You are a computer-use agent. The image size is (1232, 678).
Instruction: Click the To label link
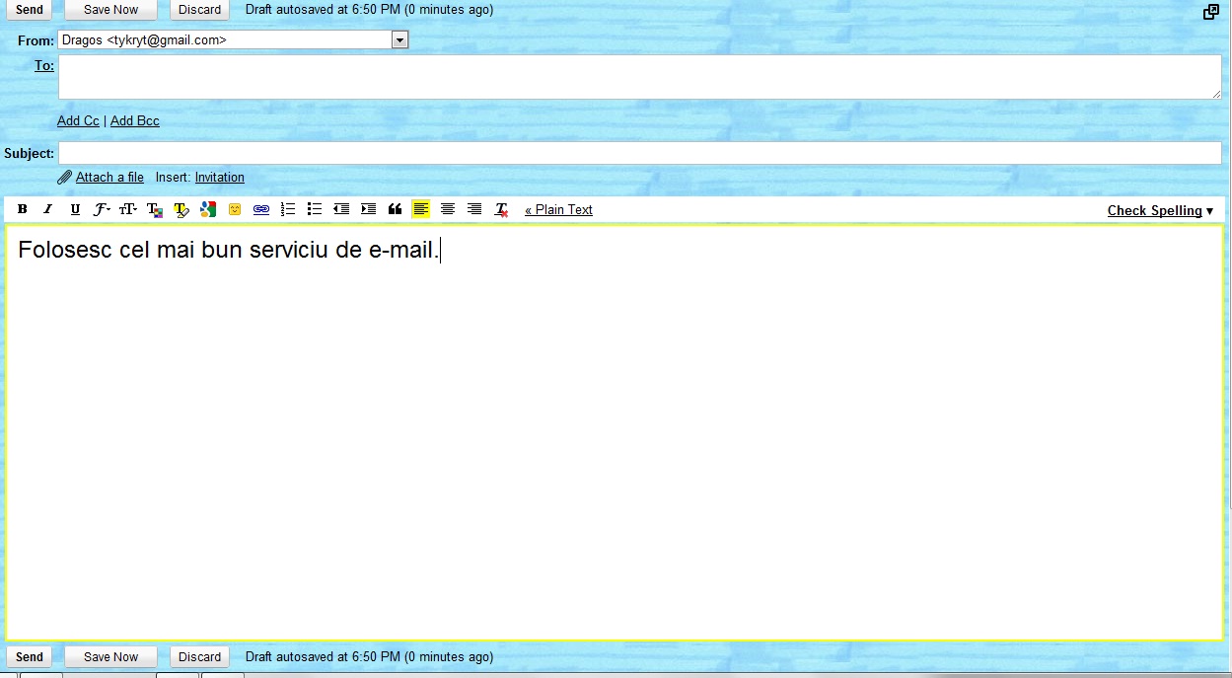(44, 66)
